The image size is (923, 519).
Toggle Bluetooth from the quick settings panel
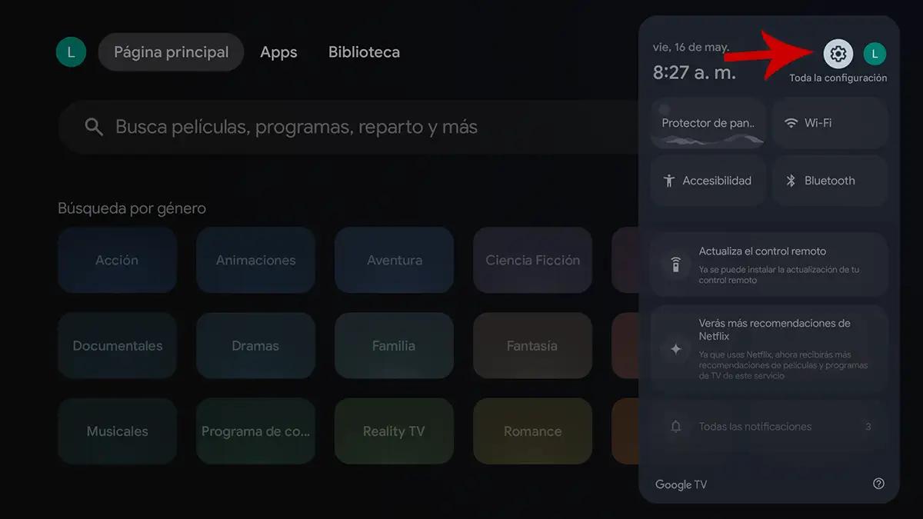coord(830,180)
